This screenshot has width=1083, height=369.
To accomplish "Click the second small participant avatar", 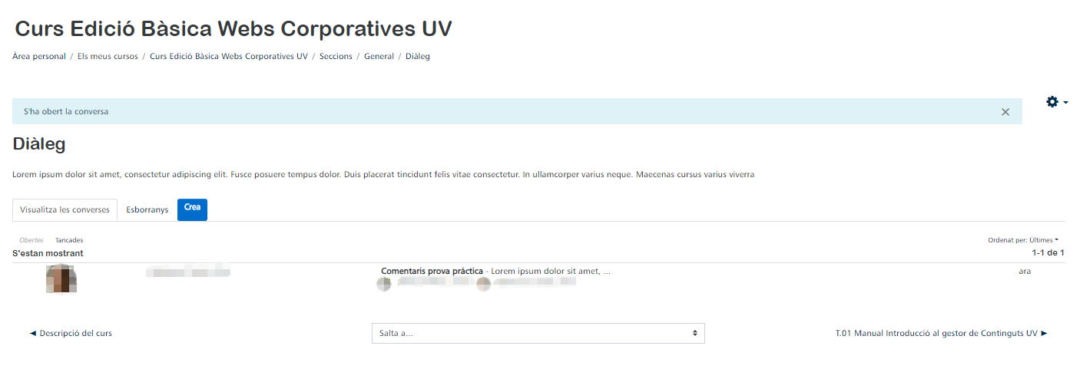I will point(483,284).
